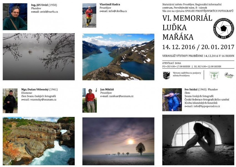Viewport: 236px width, 167px height.
Task: Open Jan Mikláš's portrait photo
Action: pos(90,100)
